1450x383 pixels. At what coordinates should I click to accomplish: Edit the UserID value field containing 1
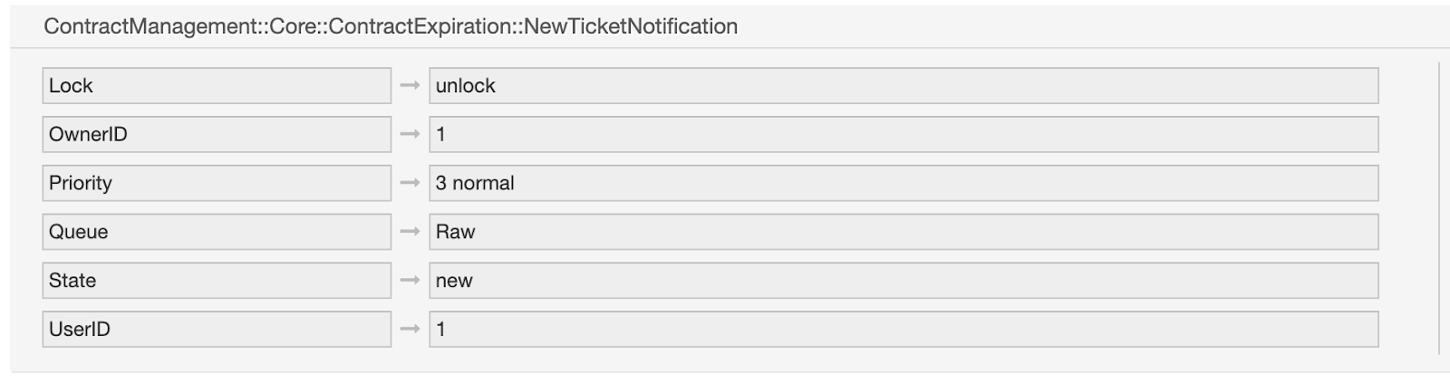pyautogui.click(x=904, y=330)
